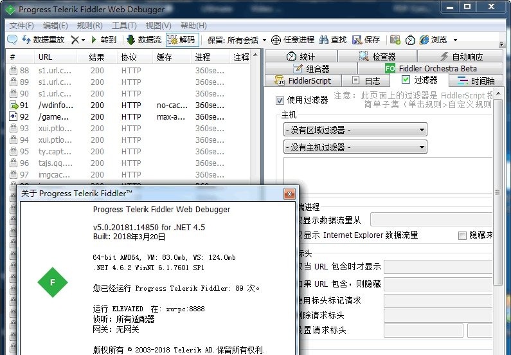Viewport: 511px width, 355px height.
Task: Select session 96 tajs.qq row
Action: pos(129,163)
